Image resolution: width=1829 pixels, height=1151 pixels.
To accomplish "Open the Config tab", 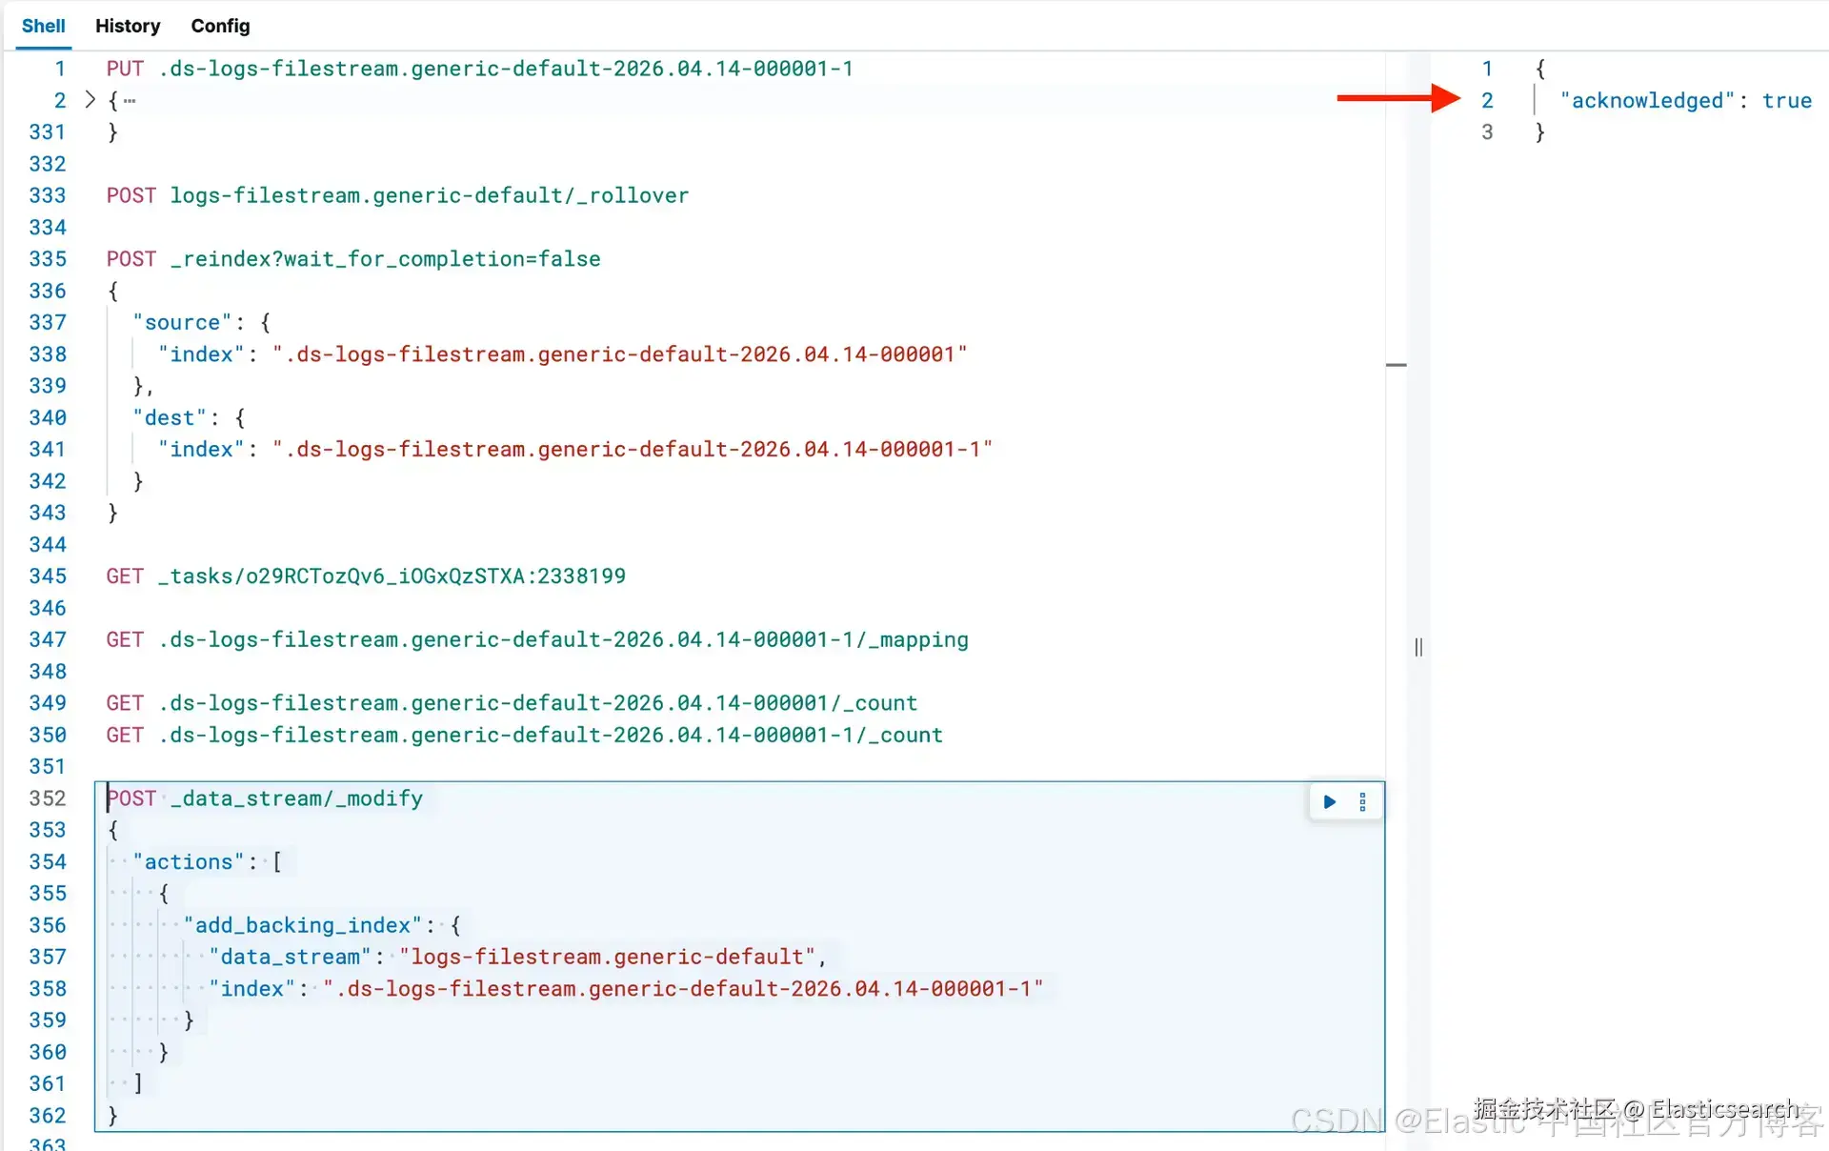I will pyautogui.click(x=220, y=26).
